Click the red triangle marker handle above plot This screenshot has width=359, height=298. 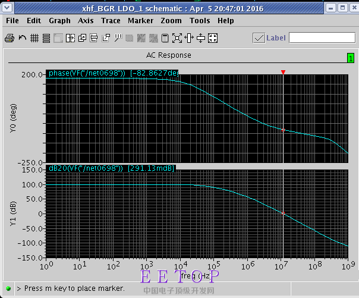pyautogui.click(x=283, y=72)
